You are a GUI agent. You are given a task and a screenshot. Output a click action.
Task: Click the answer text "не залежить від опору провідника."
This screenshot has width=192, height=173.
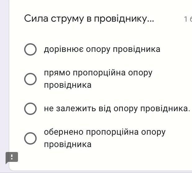tap(117, 109)
